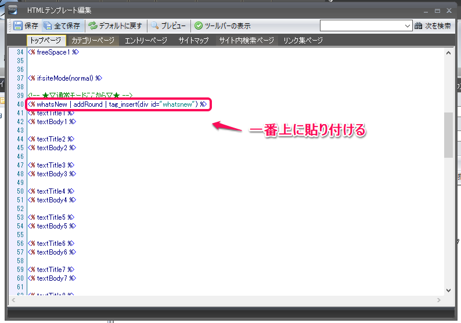Click 全て保存 save all icon
The image size is (461, 323).
(x=48, y=26)
